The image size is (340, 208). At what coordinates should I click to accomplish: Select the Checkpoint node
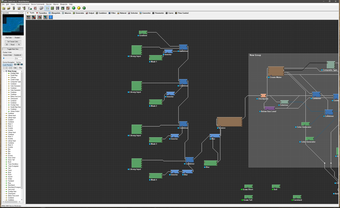point(263,96)
